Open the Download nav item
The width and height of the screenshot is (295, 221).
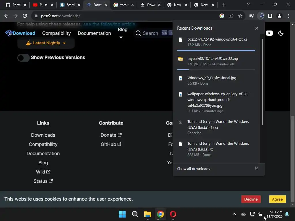tap(24, 33)
